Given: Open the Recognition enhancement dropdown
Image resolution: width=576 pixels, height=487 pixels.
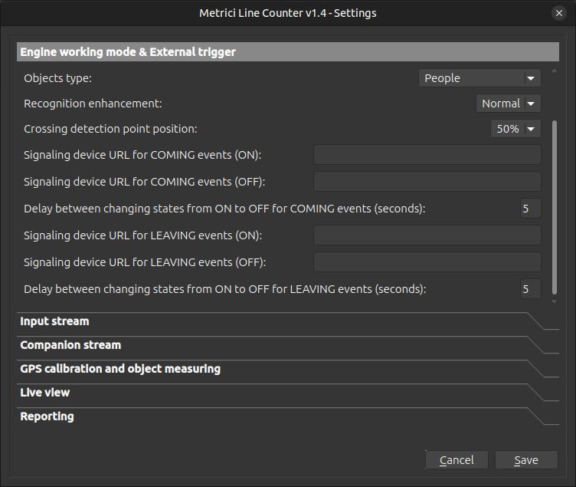Looking at the screenshot, I should [509, 104].
